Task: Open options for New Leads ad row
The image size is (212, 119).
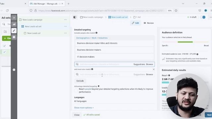Action: click(x=66, y=33)
